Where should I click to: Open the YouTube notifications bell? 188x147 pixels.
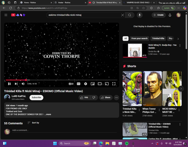(170, 15)
